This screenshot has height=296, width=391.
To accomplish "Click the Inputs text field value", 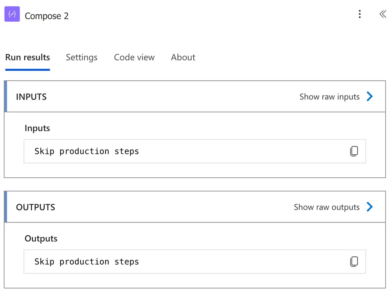I will 87,151.
